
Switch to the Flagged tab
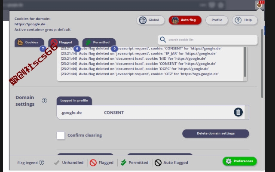coord(63,43)
